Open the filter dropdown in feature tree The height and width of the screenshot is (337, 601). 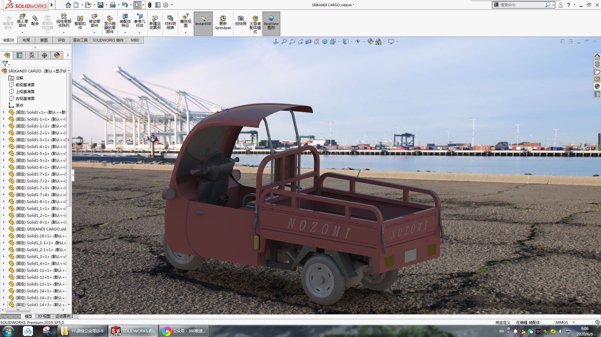point(6,64)
